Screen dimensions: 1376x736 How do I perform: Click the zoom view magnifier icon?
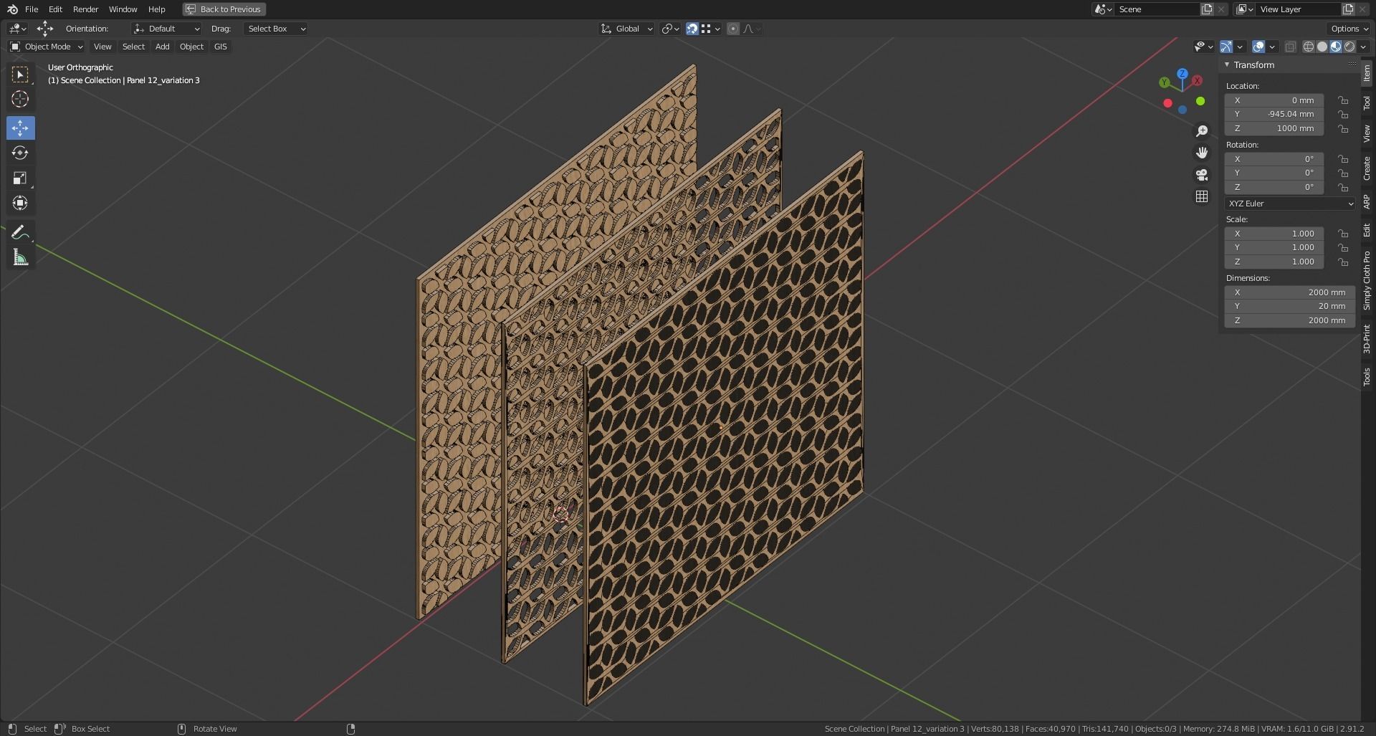pos(1202,131)
